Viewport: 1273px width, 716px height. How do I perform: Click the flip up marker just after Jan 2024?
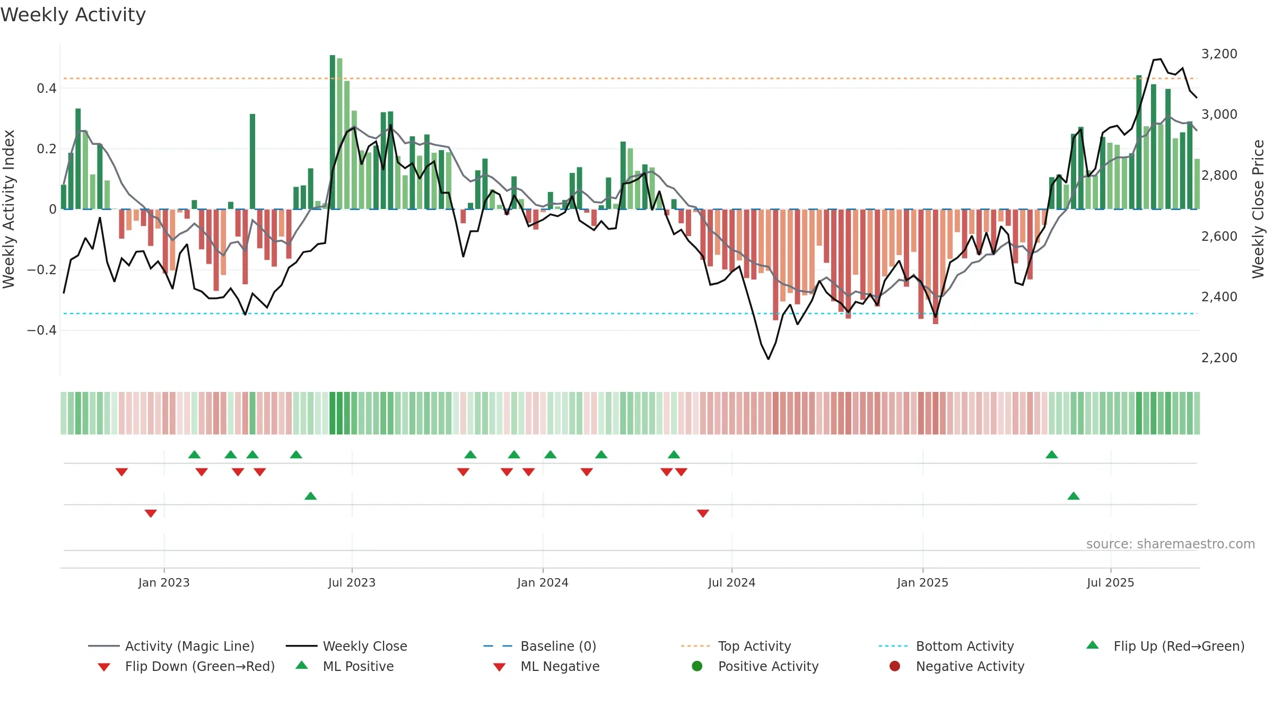[551, 455]
